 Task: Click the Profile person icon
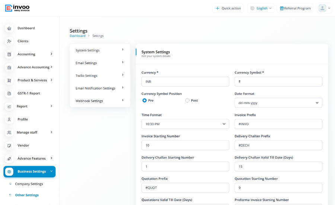pyautogui.click(x=9, y=119)
